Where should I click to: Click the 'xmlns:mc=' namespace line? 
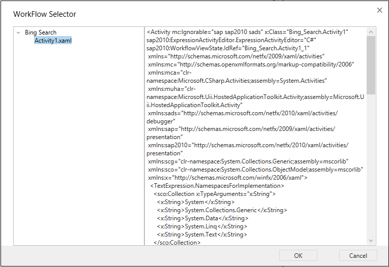point(251,64)
